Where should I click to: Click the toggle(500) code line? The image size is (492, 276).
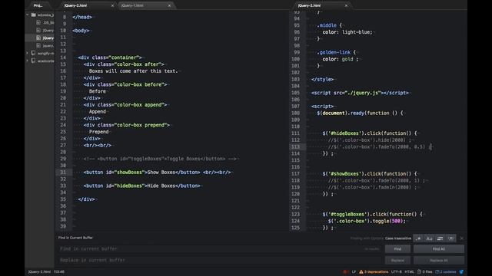[367, 222]
